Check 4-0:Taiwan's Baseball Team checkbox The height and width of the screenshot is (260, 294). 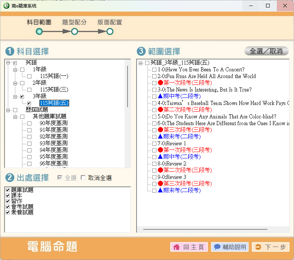(154, 103)
